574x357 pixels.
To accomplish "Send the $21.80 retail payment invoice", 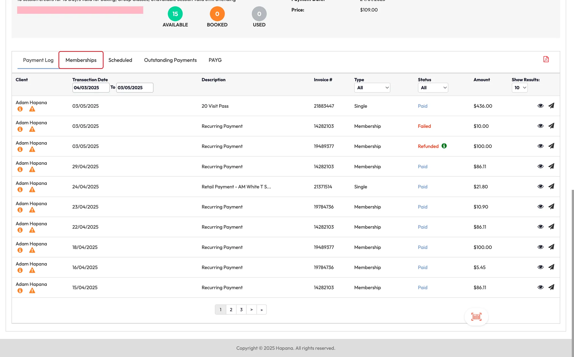I will click(x=551, y=186).
